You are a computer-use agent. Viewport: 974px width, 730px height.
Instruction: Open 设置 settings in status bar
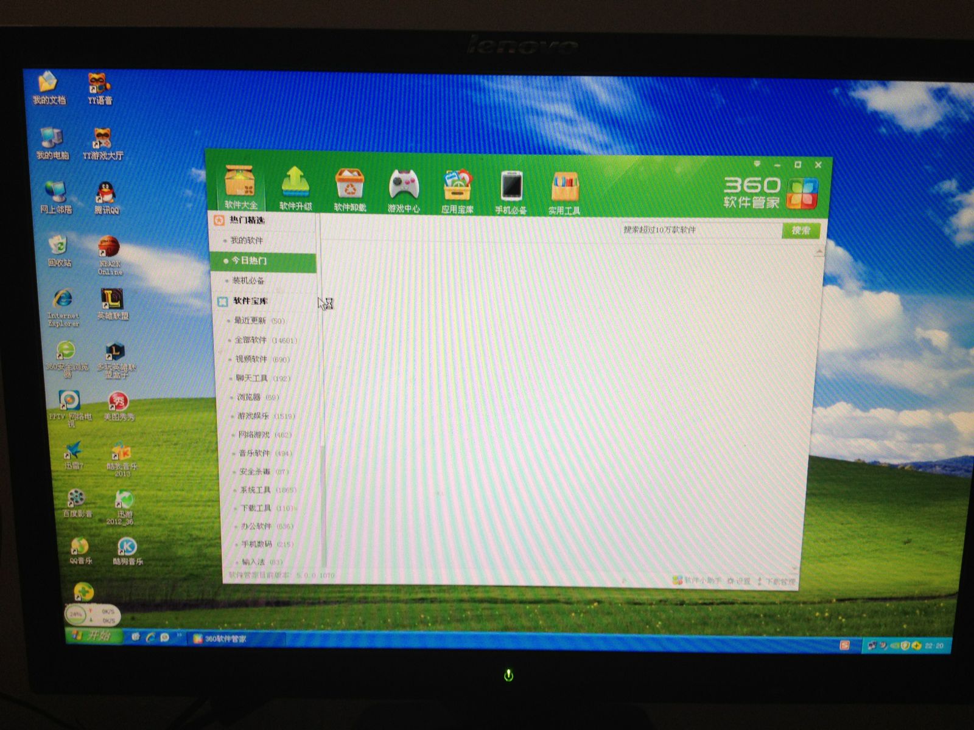pos(738,581)
